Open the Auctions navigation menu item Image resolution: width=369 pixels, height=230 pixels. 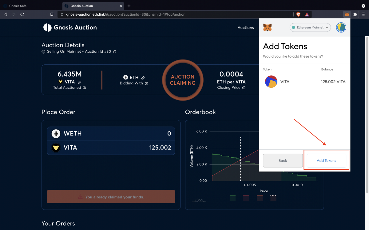click(x=246, y=28)
